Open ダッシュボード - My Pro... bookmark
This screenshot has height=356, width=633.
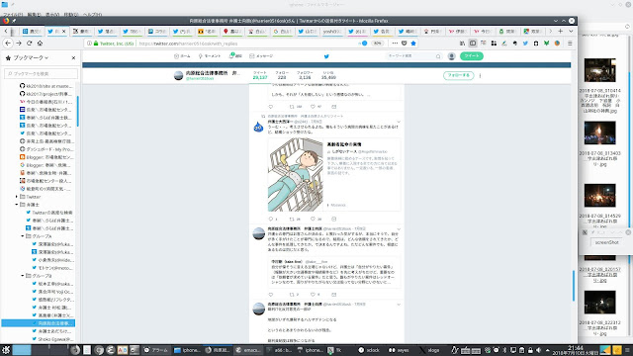click(46, 149)
